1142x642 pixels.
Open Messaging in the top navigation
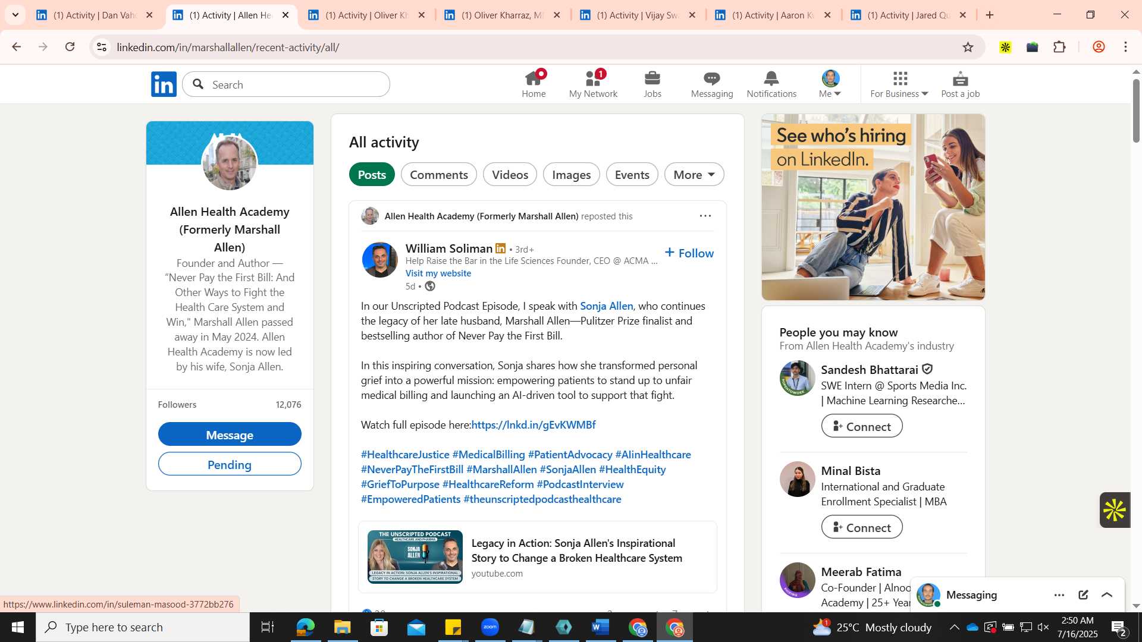click(x=712, y=84)
